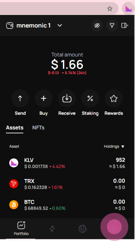Screen dimensions: 135x241
Task: Open the globe browser icon in bottom bar
Action: point(82,229)
